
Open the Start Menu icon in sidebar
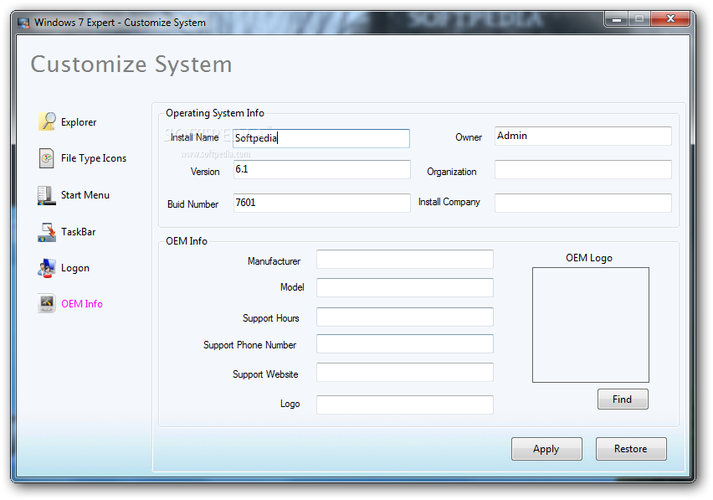46,195
